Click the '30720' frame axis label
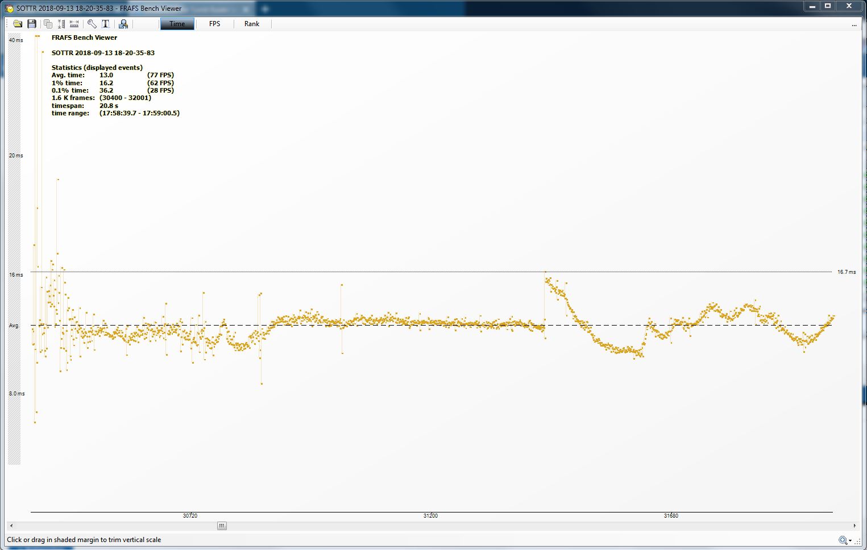Viewport: 867px width, 550px height. coord(190,516)
